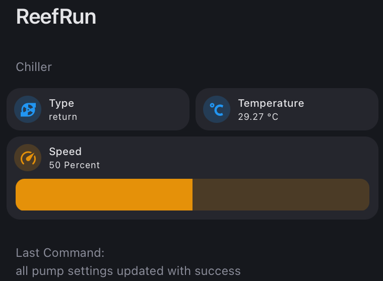The width and height of the screenshot is (383, 281).
Task: Open the Temperature sensor card
Action: click(287, 109)
